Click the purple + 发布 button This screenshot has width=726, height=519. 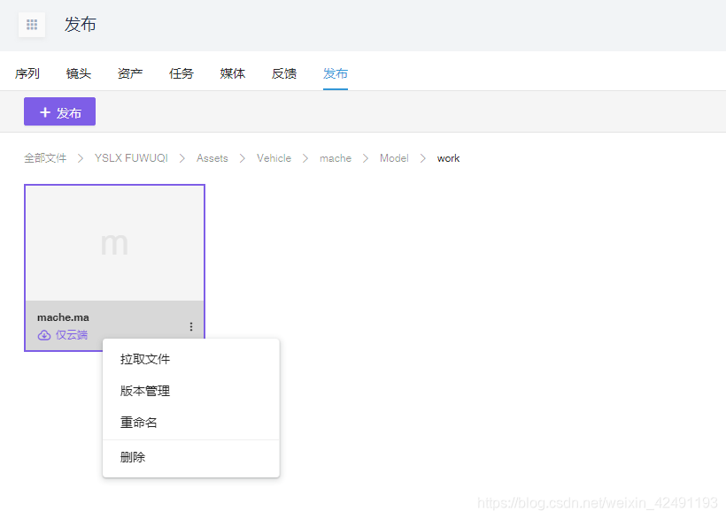59,111
